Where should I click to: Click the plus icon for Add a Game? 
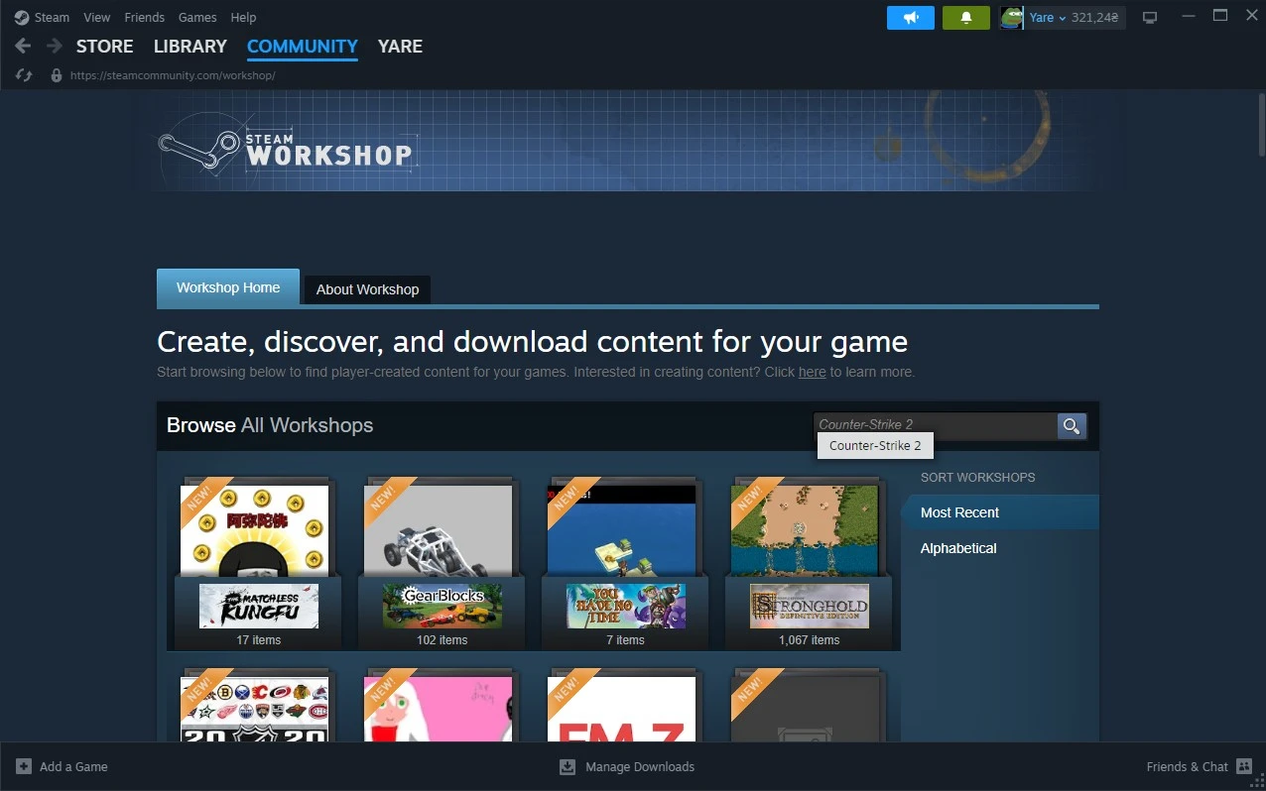click(x=24, y=766)
